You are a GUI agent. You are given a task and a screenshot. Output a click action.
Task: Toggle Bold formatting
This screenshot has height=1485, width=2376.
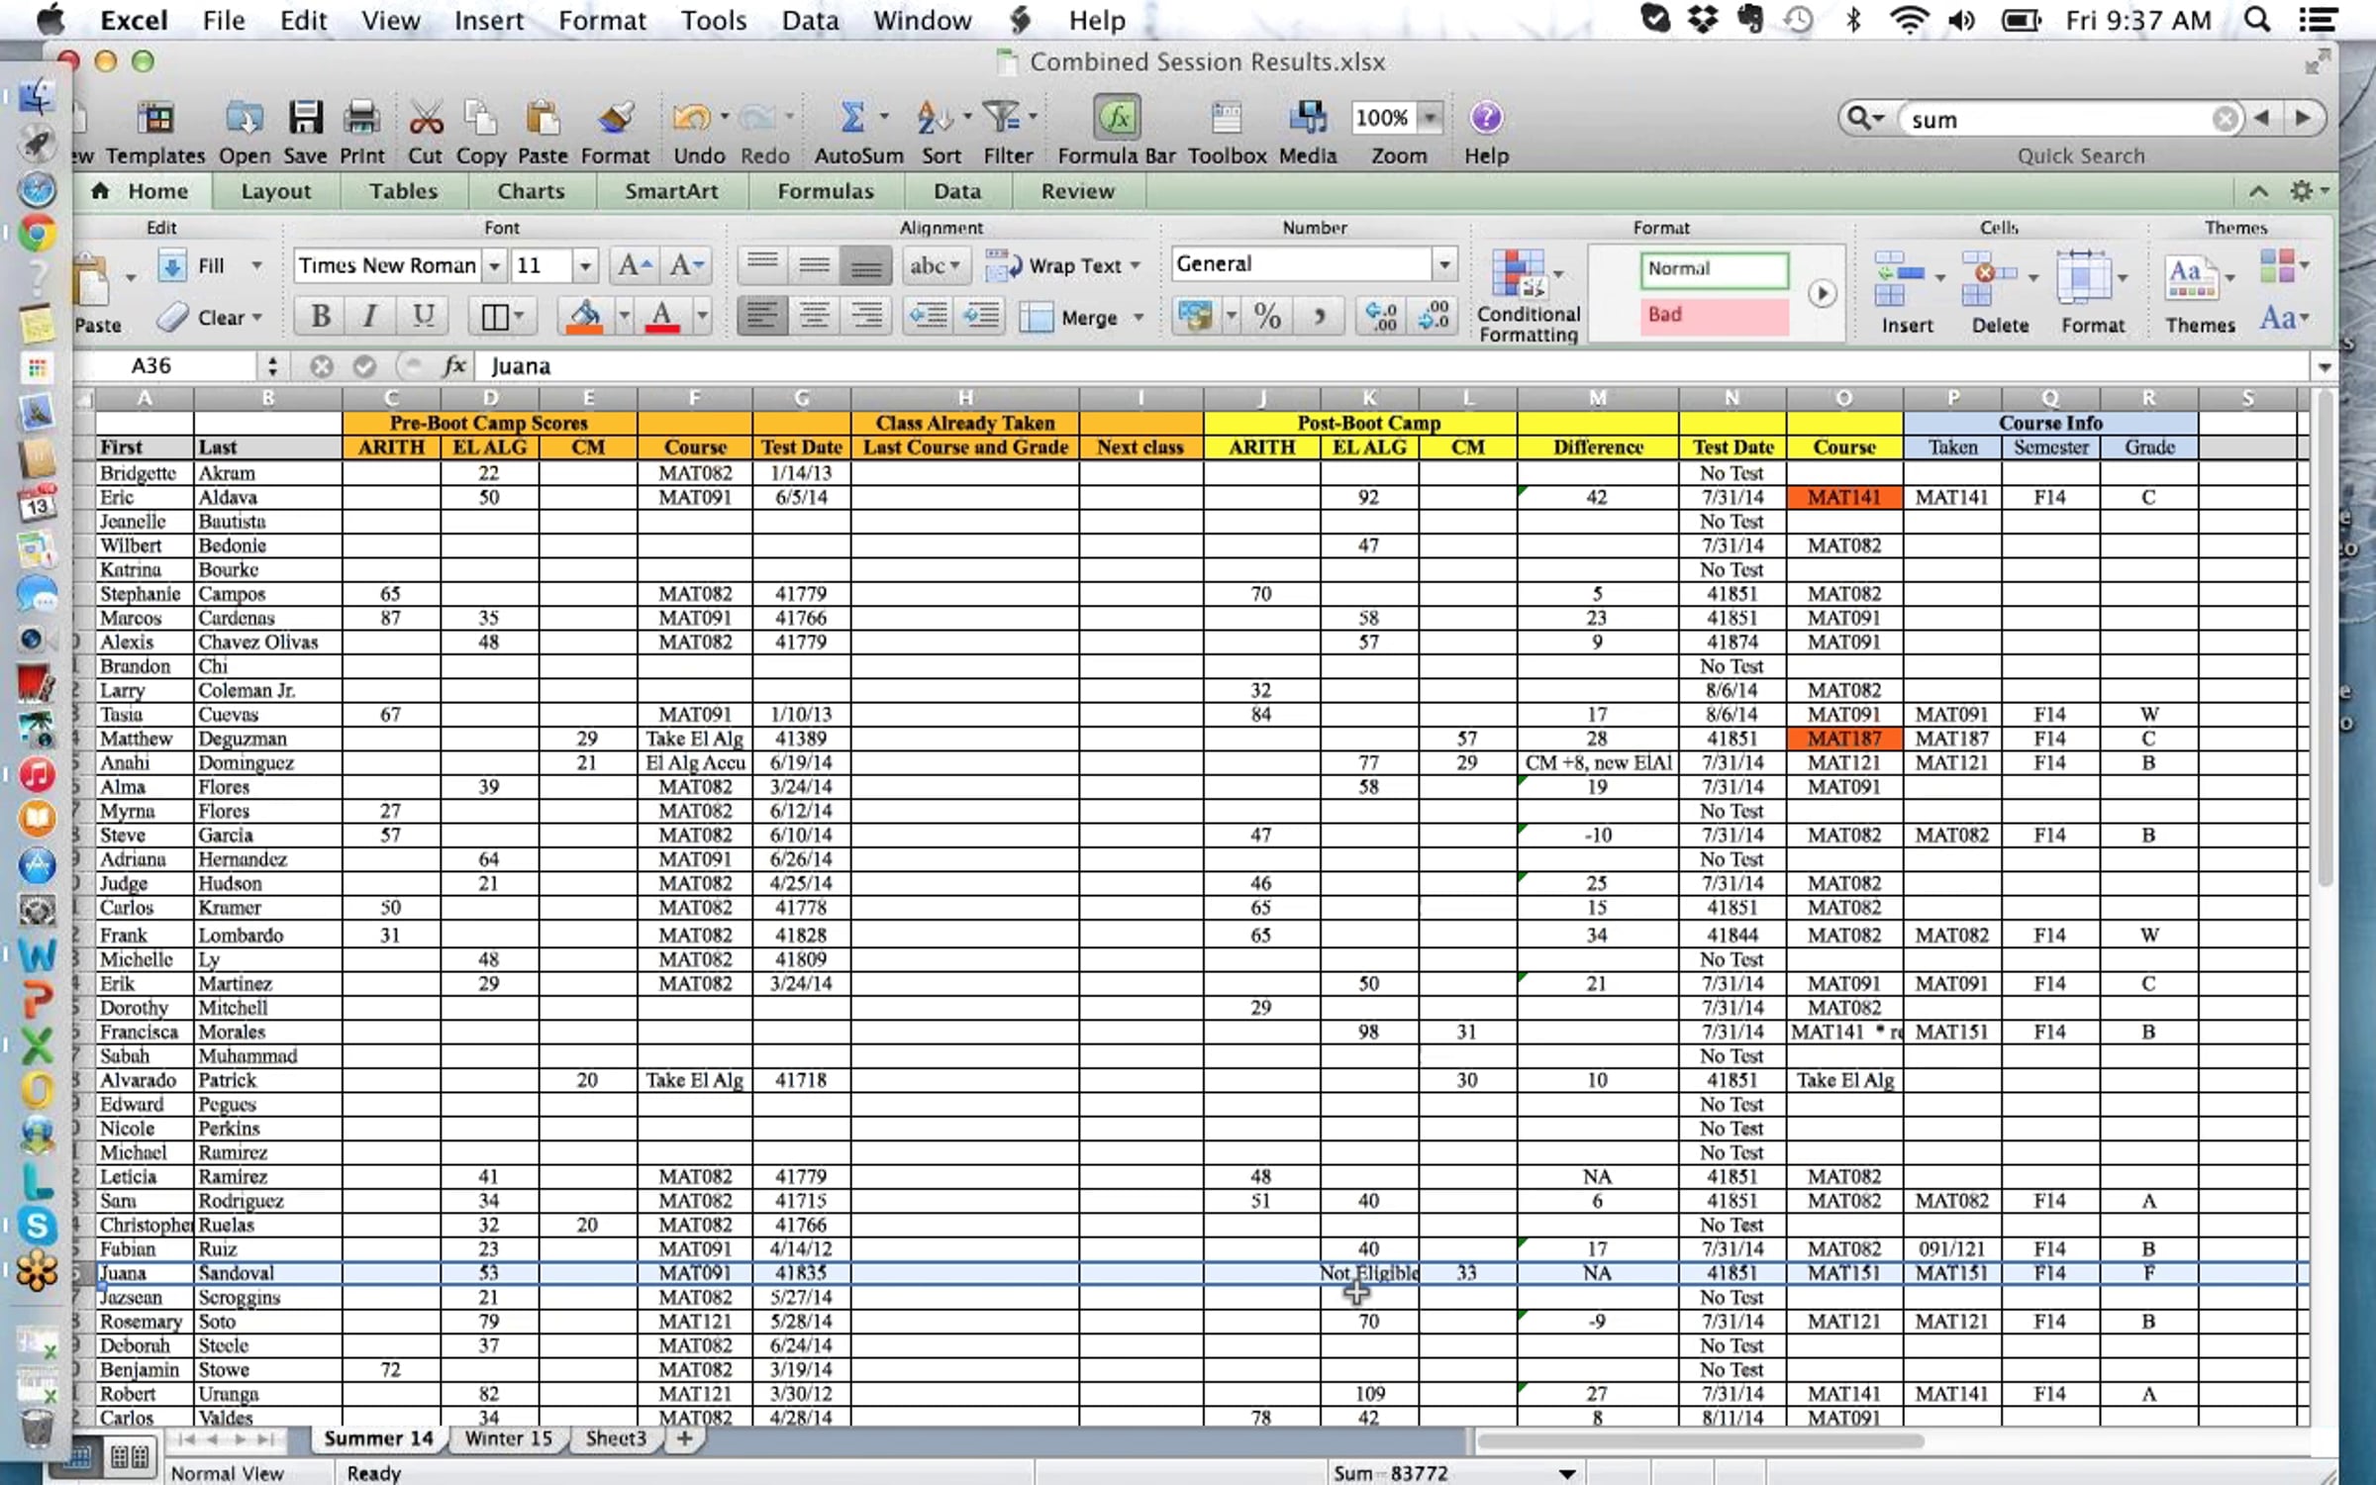click(x=320, y=317)
